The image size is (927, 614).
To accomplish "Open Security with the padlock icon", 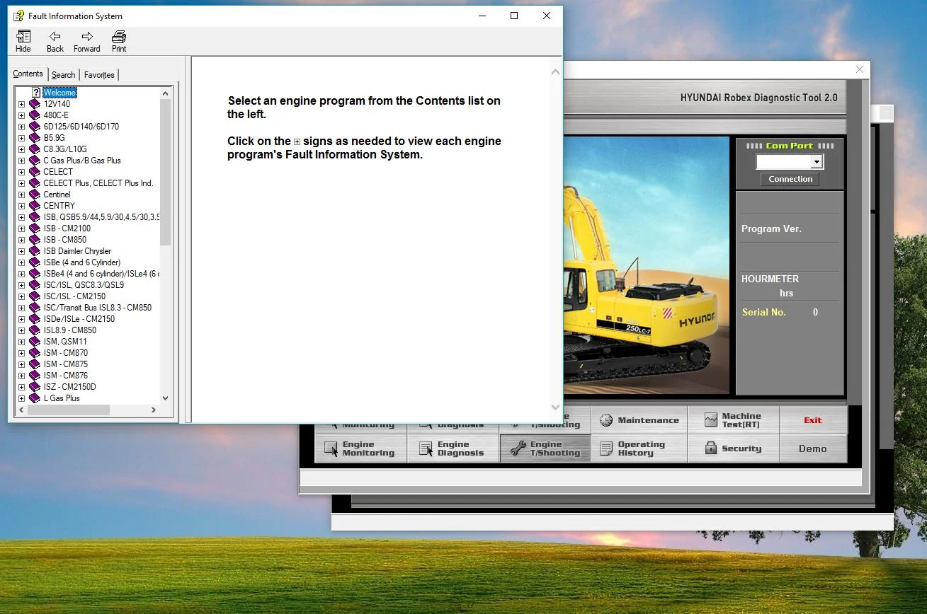I will tap(711, 448).
